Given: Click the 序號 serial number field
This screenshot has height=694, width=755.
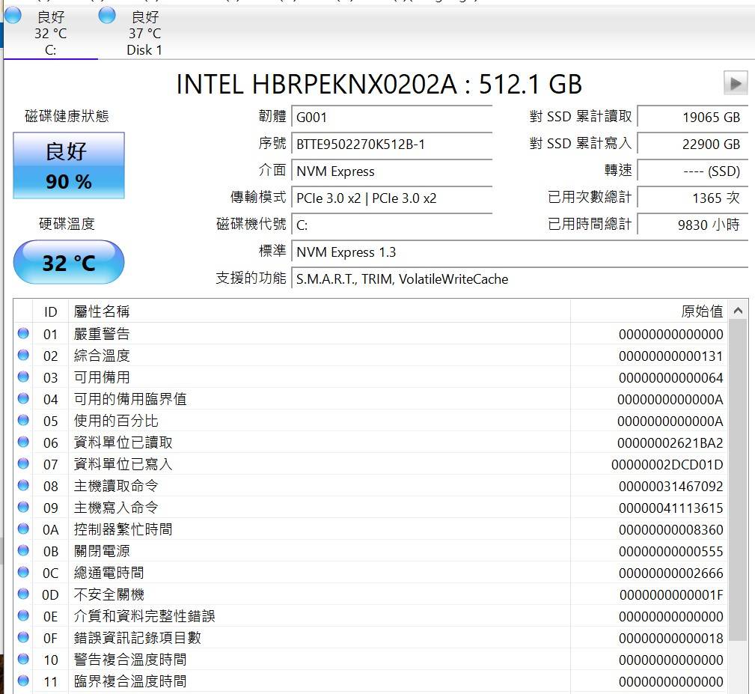Looking at the screenshot, I should (391, 144).
